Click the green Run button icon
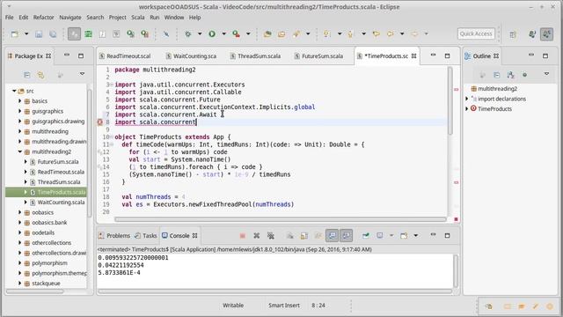Image resolution: width=563 pixels, height=317 pixels. click(x=212, y=33)
